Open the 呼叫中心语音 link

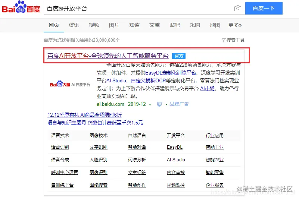coord(65,172)
